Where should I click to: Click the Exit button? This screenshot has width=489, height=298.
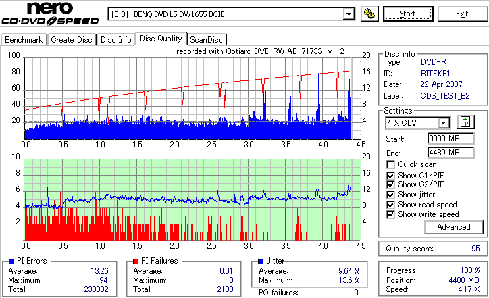point(462,14)
